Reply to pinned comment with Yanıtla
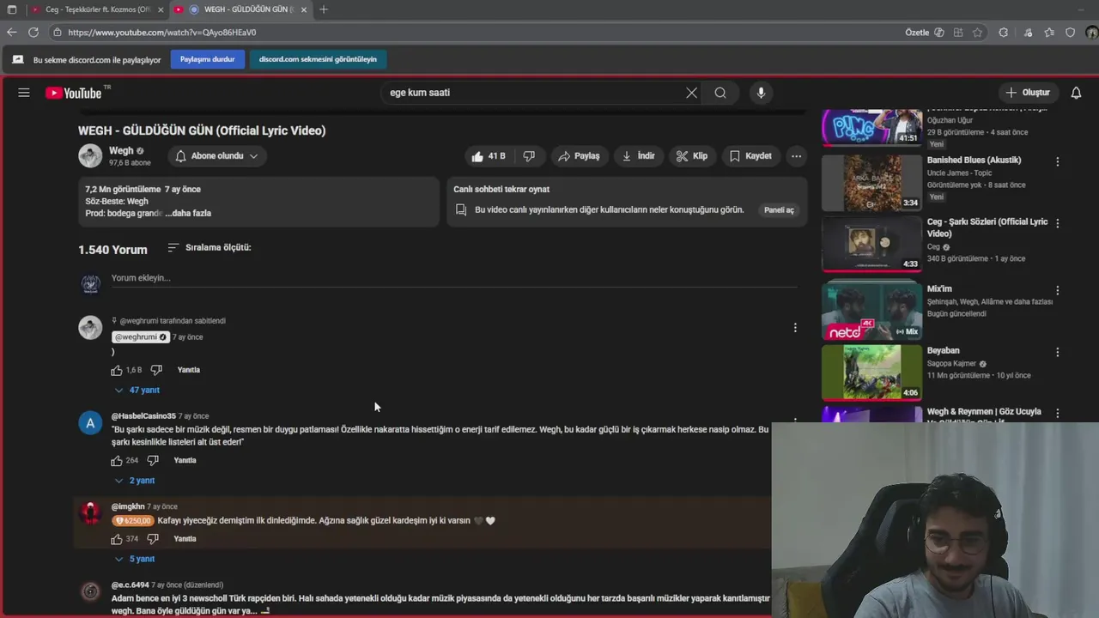Viewport: 1099px width, 618px height. point(188,370)
